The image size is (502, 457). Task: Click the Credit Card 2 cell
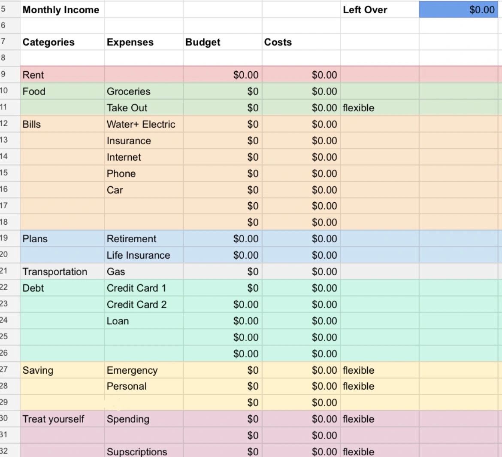click(x=144, y=304)
